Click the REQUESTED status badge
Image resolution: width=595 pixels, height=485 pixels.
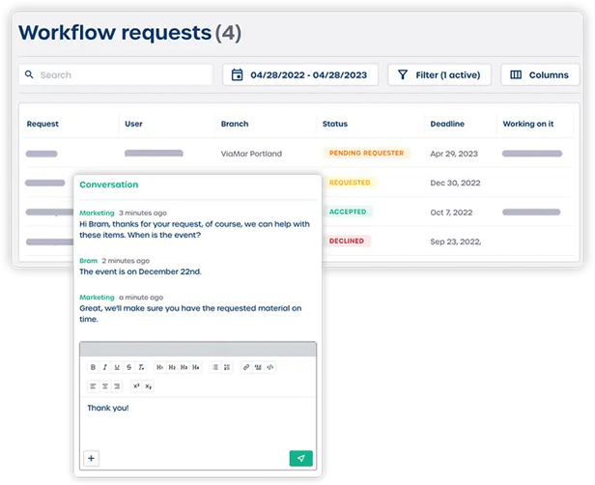click(x=350, y=183)
